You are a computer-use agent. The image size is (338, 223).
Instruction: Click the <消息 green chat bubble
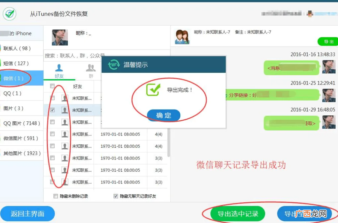[292, 68]
